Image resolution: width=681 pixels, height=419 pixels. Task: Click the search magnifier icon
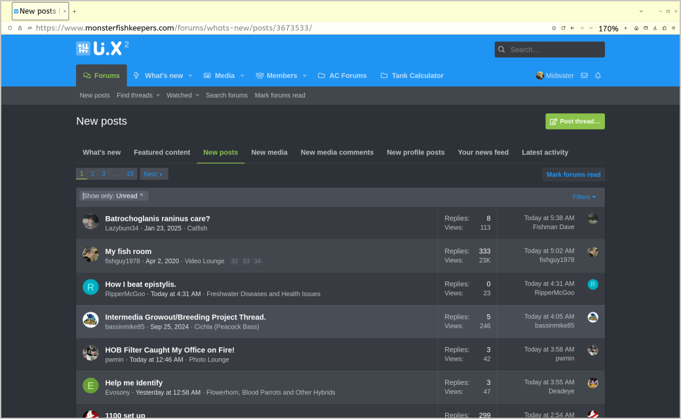[502, 50]
